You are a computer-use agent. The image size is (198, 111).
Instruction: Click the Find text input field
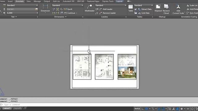[x=21, y=9]
